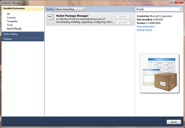Click the 'Created by: Microsoft Corporation' text
The height and width of the screenshot is (128, 185).
pyautogui.click(x=154, y=16)
